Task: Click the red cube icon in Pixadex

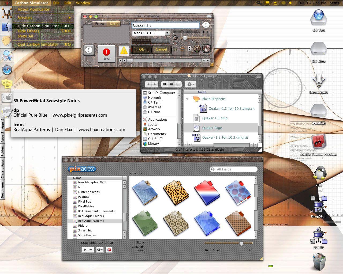Action: click(109, 250)
